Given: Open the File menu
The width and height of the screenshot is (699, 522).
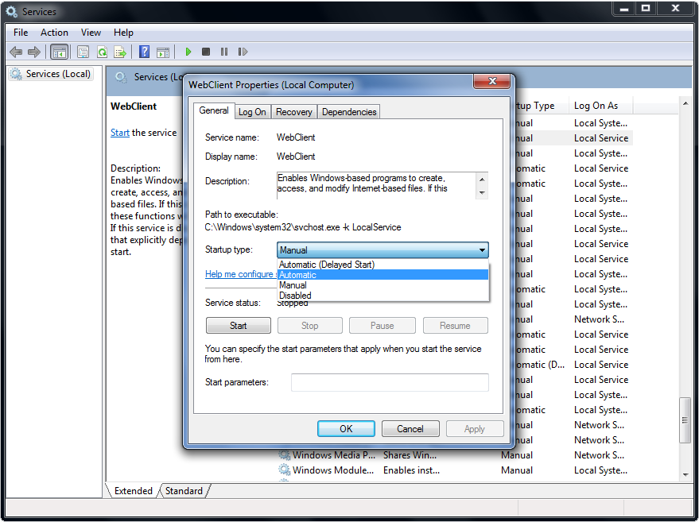Looking at the screenshot, I should click(x=21, y=33).
